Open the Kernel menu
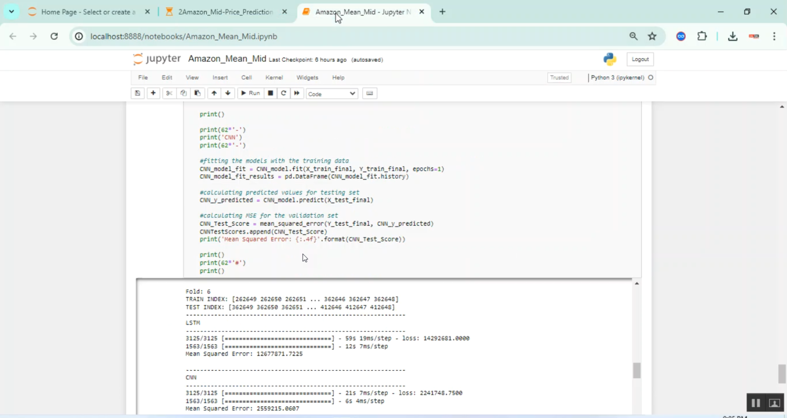Screen dimensions: 787x418 274,78
